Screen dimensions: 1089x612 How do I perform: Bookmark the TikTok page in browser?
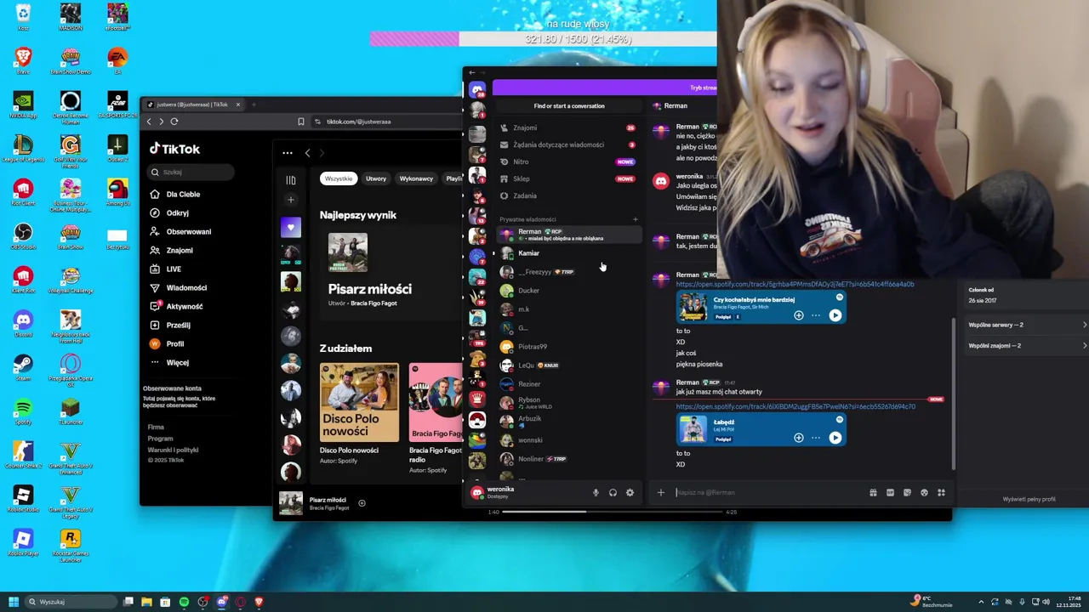[300, 122]
